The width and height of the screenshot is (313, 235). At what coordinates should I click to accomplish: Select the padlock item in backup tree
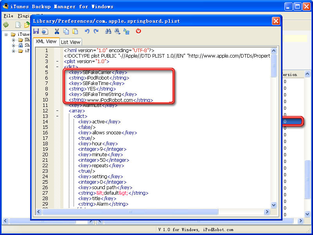pyautogui.click(x=21, y=45)
